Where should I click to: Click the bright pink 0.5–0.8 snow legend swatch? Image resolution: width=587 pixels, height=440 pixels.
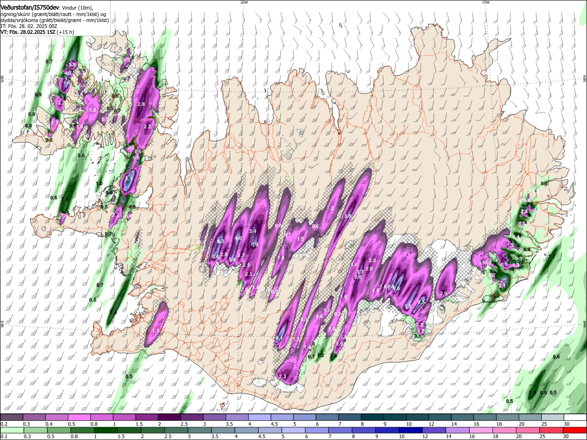click(79, 418)
